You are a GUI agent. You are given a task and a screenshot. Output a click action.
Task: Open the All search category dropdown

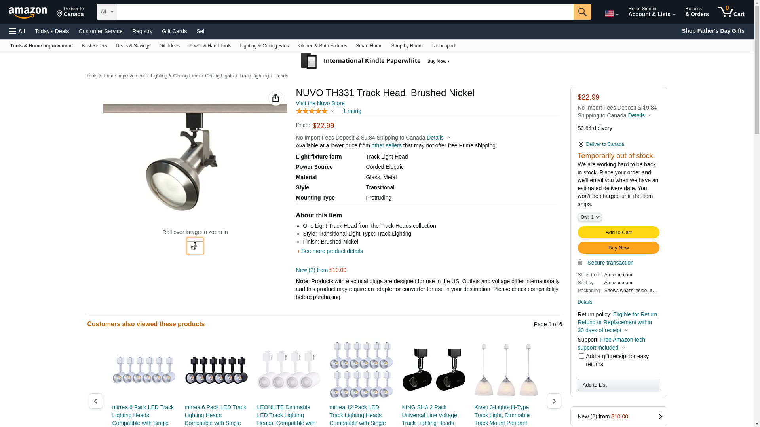[x=107, y=12]
